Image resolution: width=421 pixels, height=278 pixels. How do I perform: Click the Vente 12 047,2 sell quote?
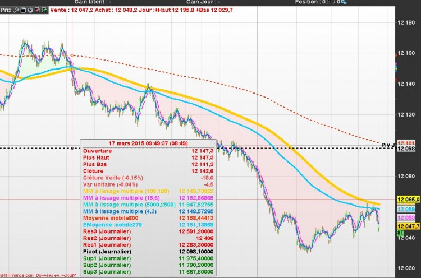tap(72, 10)
